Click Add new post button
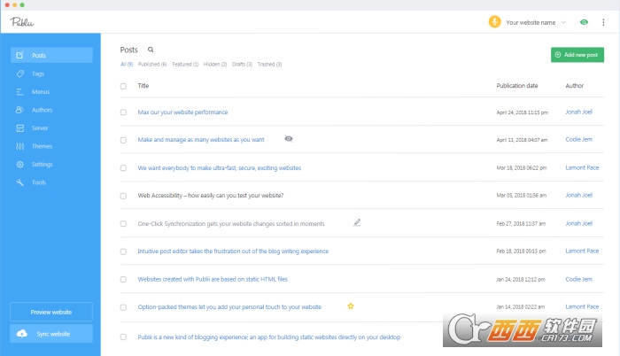 pyautogui.click(x=577, y=55)
